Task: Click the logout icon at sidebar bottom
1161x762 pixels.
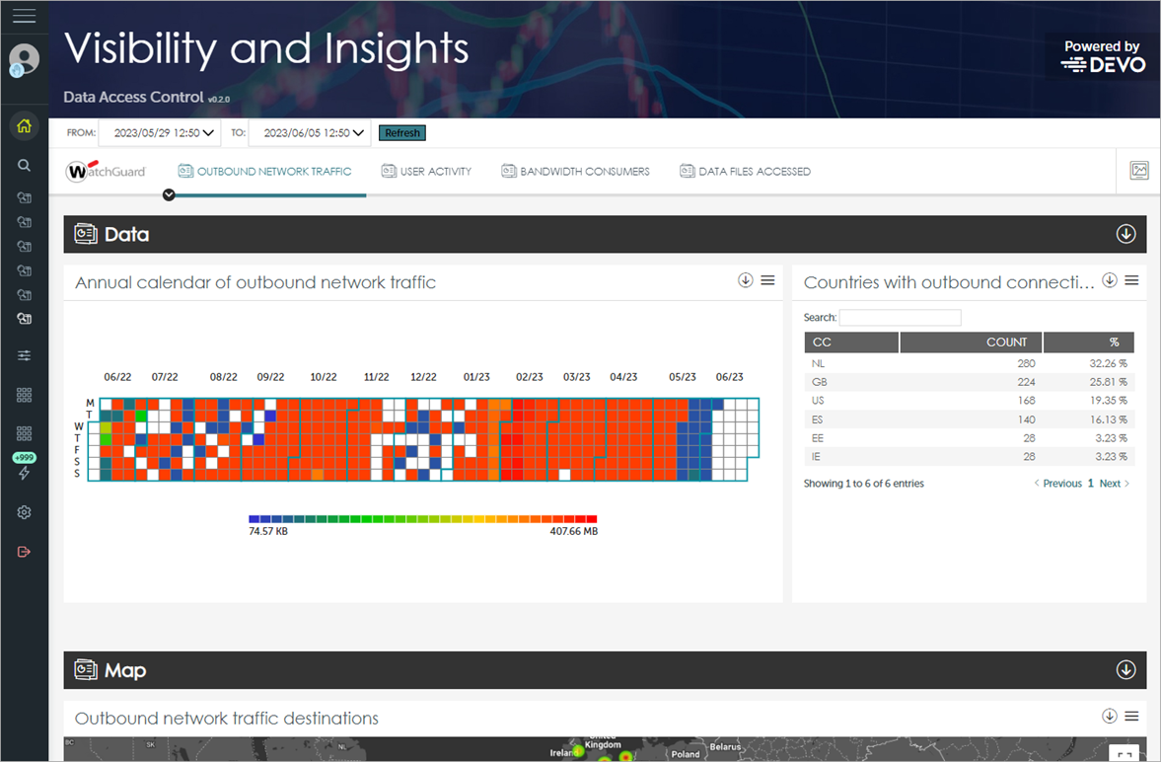Action: click(24, 551)
